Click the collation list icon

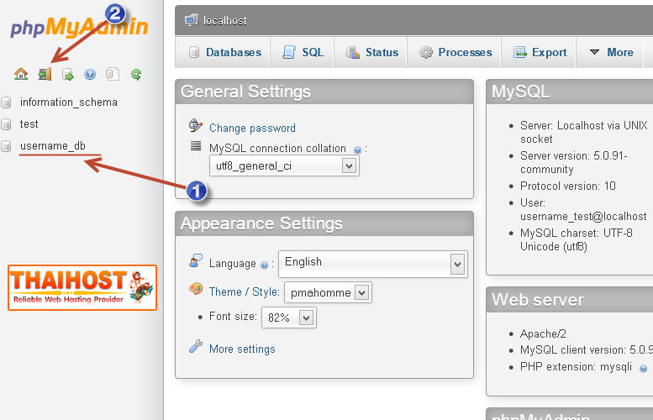tap(196, 145)
